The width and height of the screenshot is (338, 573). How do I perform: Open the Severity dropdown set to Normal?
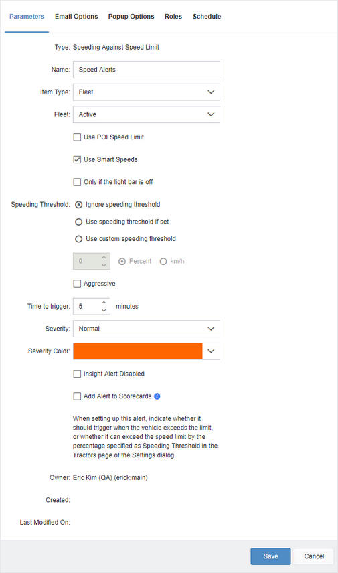[147, 329]
